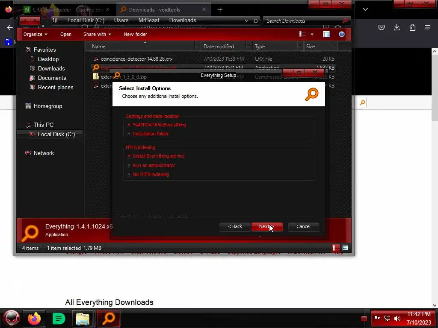Open Firefox extensions puzzle icon

click(412, 27)
